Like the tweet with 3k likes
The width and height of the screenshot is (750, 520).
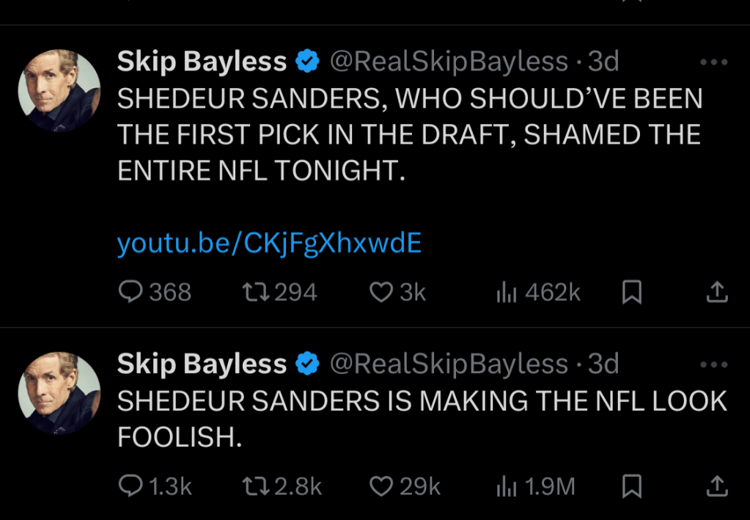click(x=381, y=293)
